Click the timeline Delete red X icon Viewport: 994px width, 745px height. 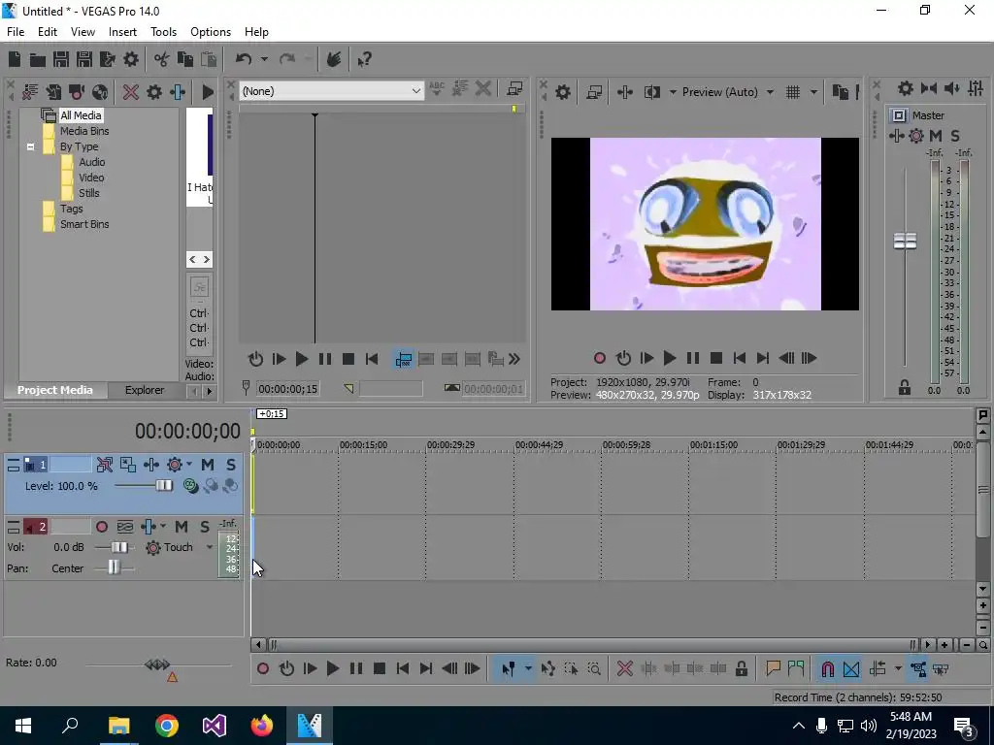624,668
